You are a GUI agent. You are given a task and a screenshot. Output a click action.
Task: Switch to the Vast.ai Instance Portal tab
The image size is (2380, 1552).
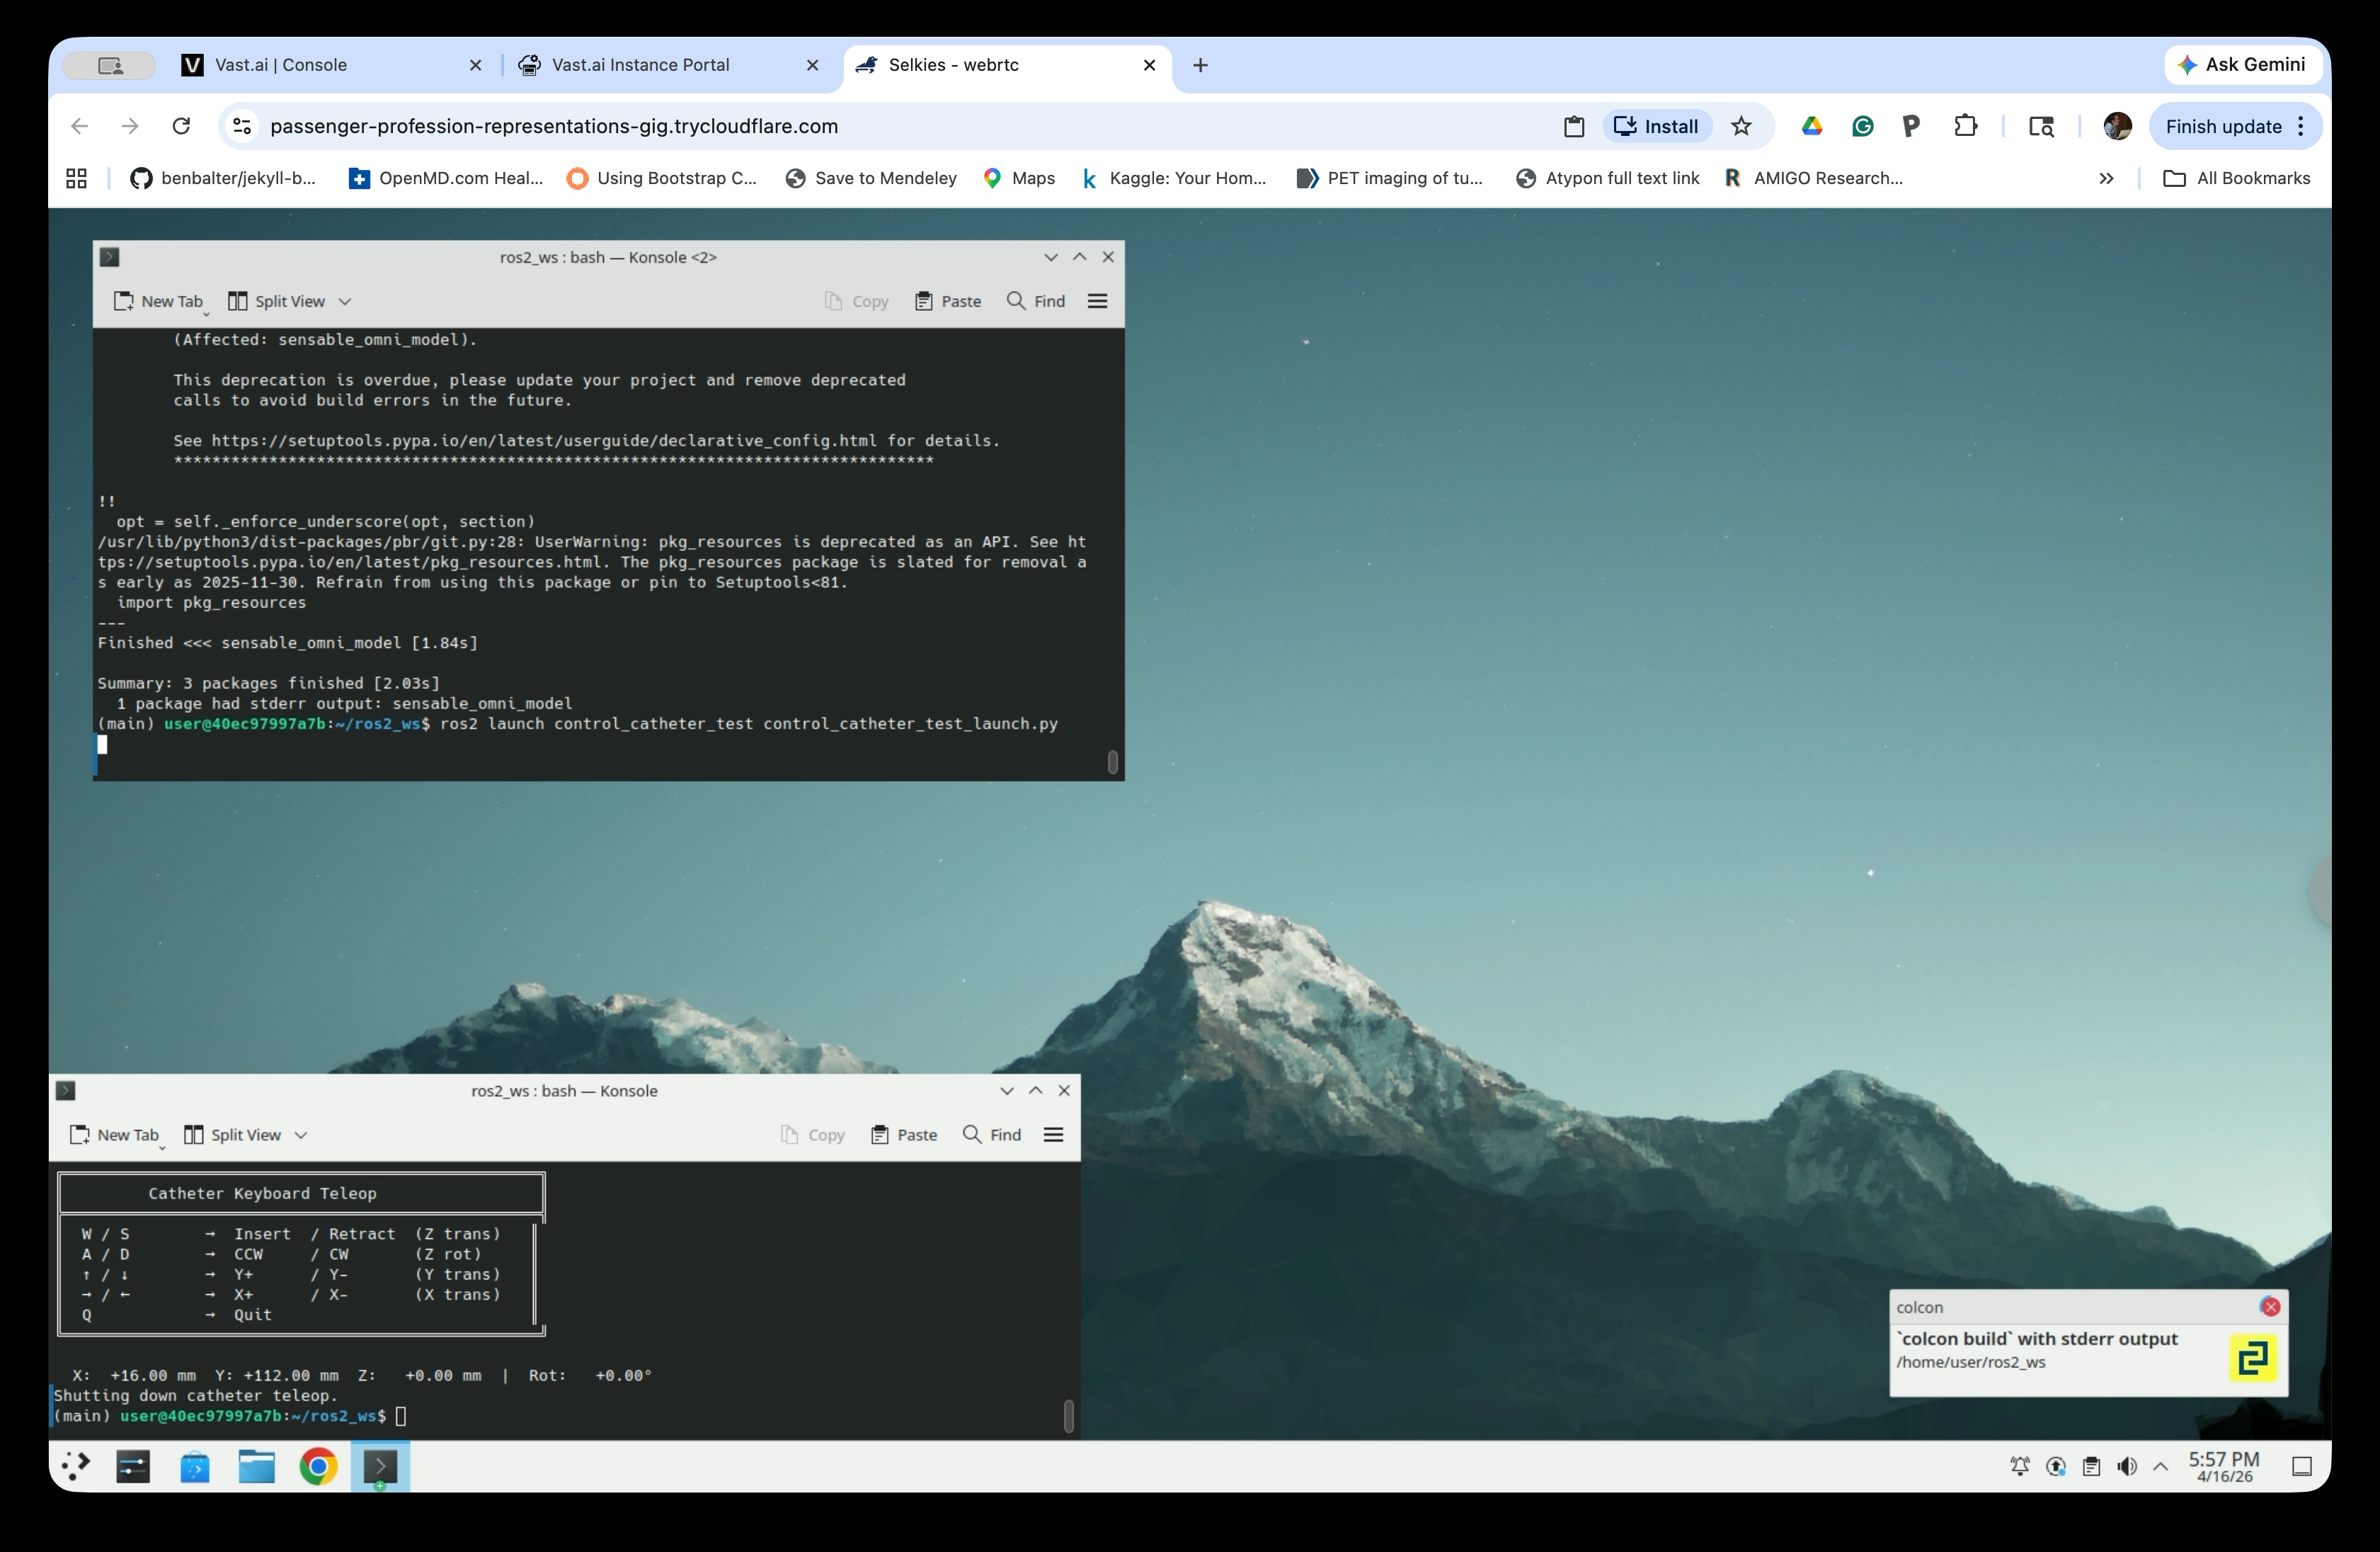tap(640, 65)
